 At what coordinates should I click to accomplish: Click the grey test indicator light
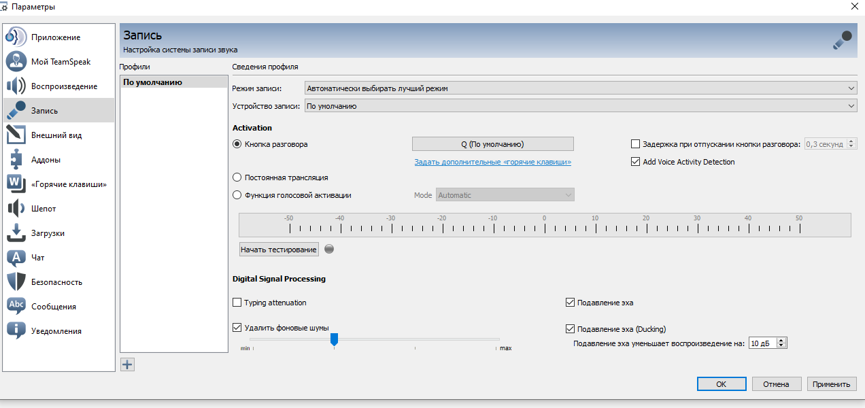click(329, 250)
